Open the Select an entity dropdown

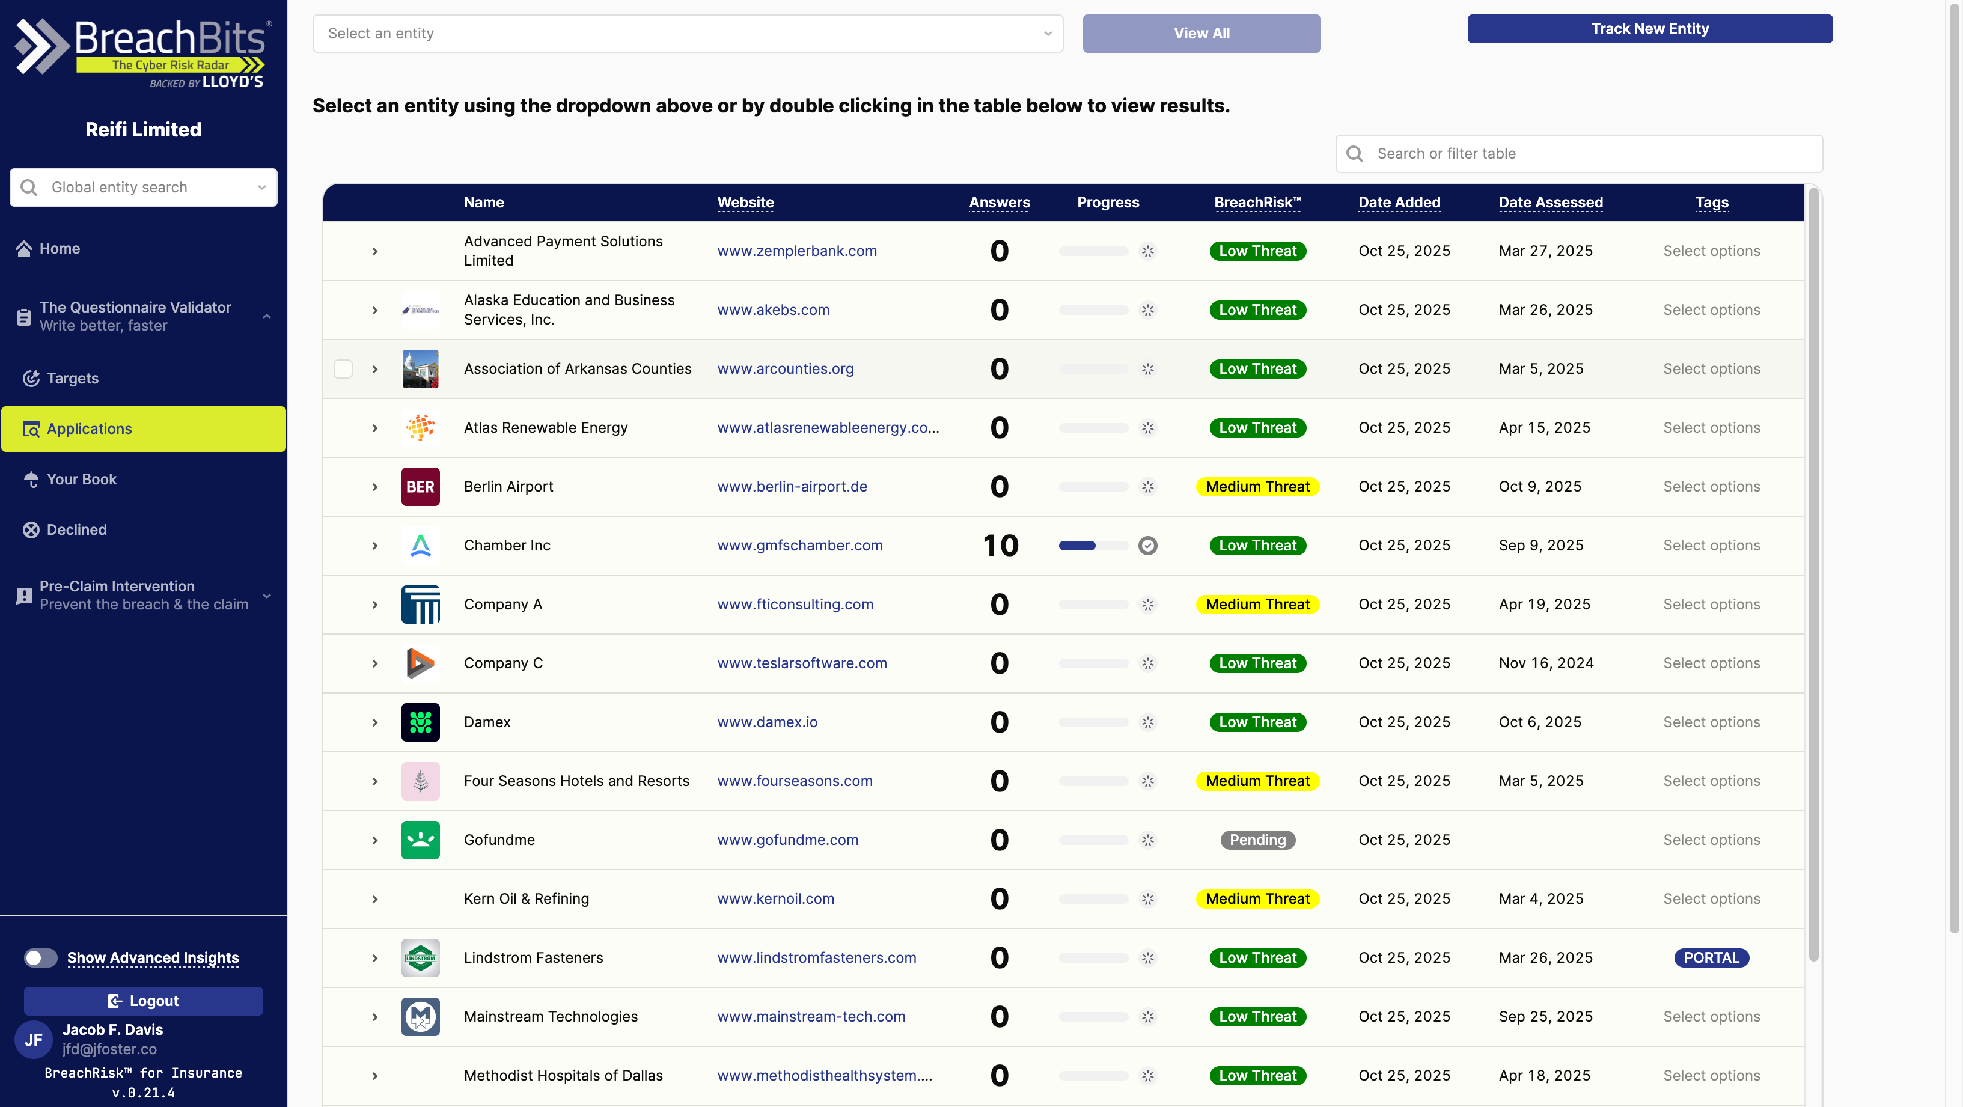[x=686, y=34]
